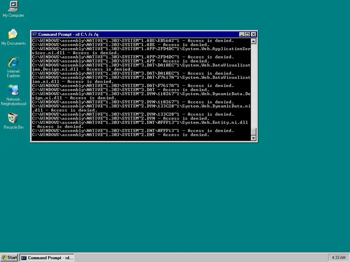
Task: Click the line 'ion.Design.ni.dll - Access is denied.'
Action: [x=82, y=69]
